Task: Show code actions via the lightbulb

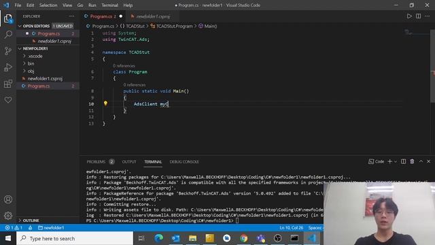Action: coord(105,103)
